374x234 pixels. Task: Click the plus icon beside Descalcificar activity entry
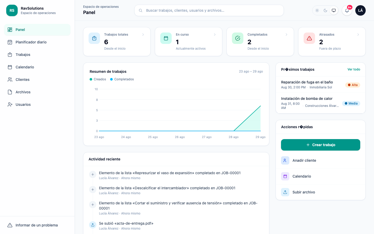point(93,190)
